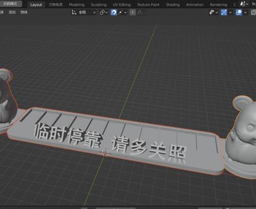Open the object visibility eye dropdown
256x209 pixels.
(x=214, y=13)
